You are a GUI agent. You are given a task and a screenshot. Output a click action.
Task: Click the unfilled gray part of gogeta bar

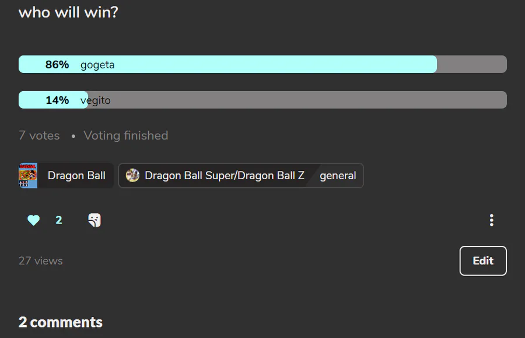(472, 64)
